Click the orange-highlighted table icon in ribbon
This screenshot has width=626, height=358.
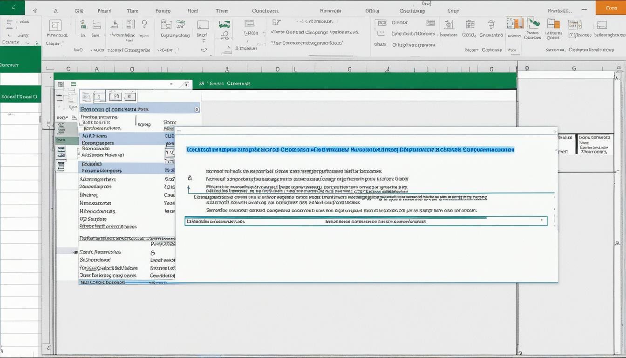553,24
